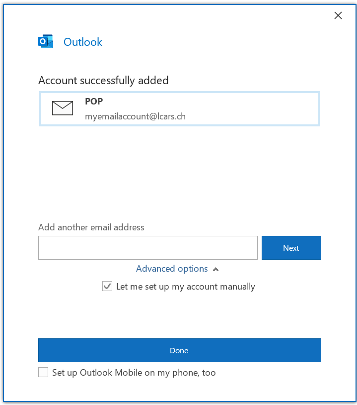Collapse Advanced options using the arrow
Viewport: 357px width, 405px height.
(x=215, y=269)
